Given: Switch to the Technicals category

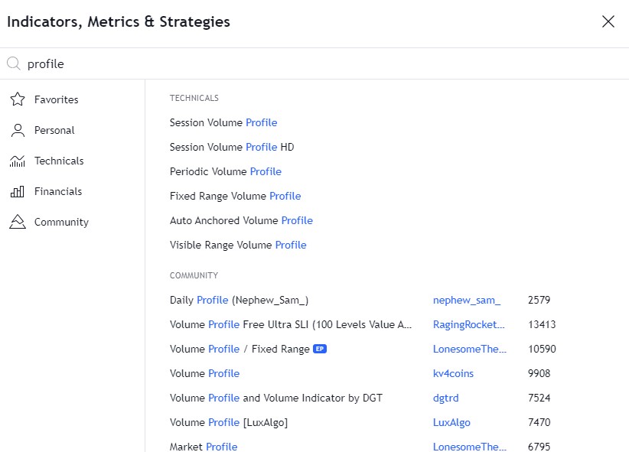Looking at the screenshot, I should pyautogui.click(x=59, y=161).
